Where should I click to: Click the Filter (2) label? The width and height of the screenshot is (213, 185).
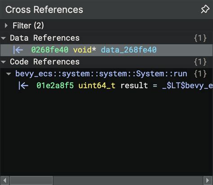tap(28, 26)
